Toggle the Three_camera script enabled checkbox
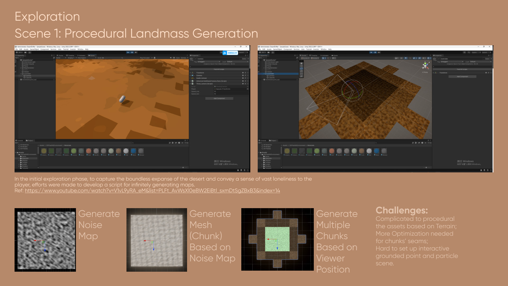This screenshot has height=286, width=508. coord(195,84)
